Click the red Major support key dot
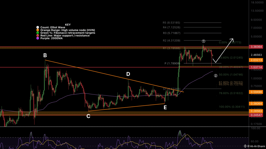Image resolution: width=266 pixels, height=149 pixels. (x=38, y=36)
